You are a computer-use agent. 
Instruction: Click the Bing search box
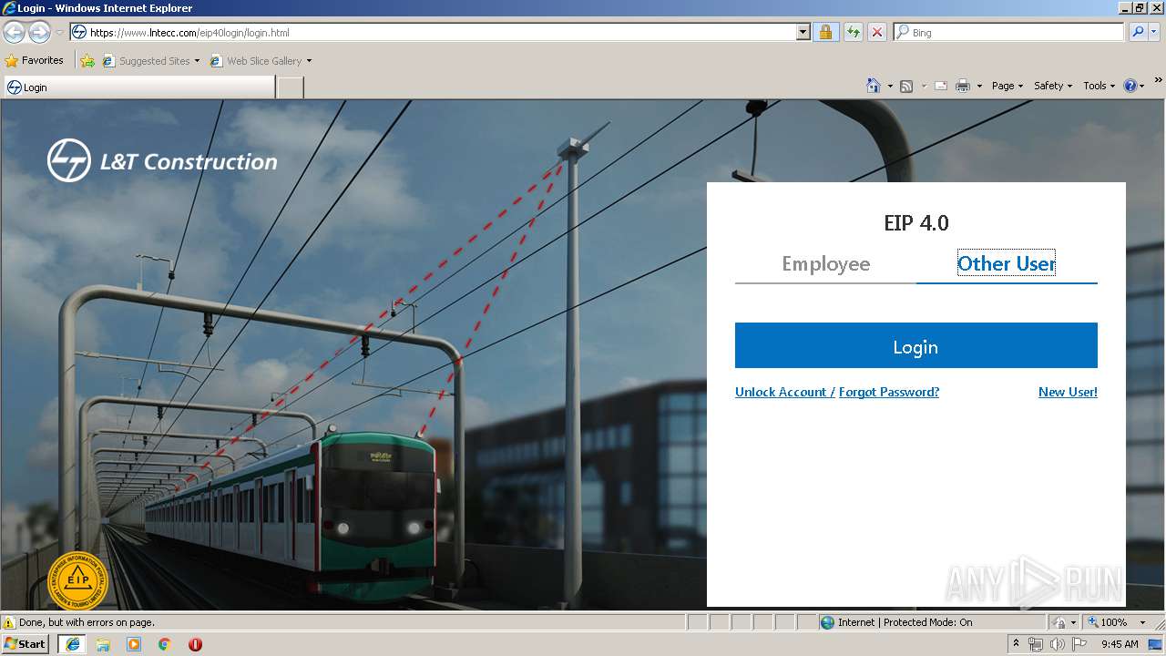coord(1009,33)
